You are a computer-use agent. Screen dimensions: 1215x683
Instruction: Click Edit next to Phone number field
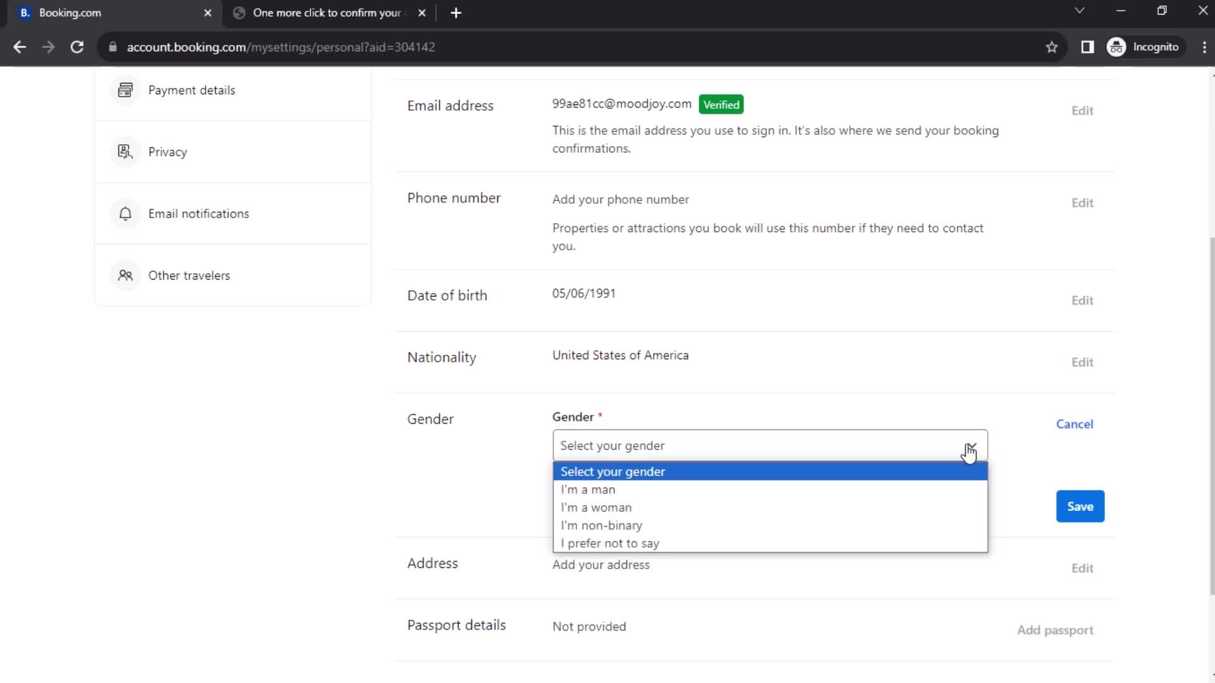(x=1081, y=202)
